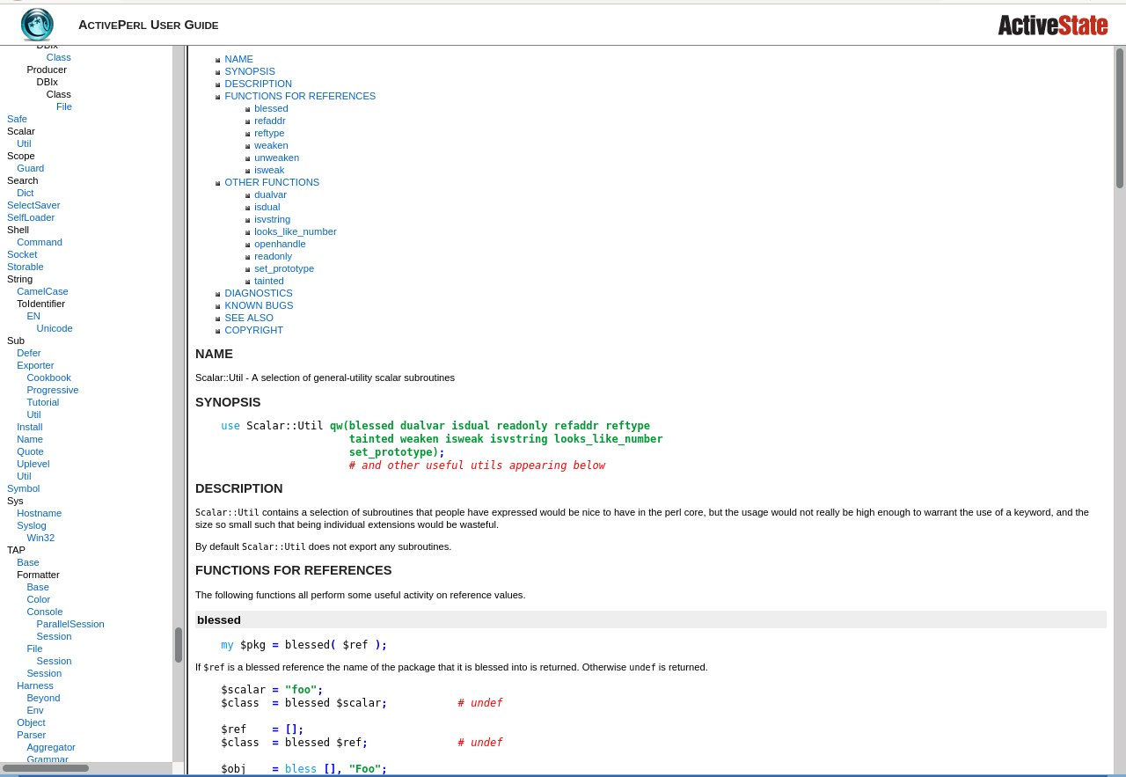
Task: Select Safe module in sidebar tree
Action: pyautogui.click(x=17, y=119)
